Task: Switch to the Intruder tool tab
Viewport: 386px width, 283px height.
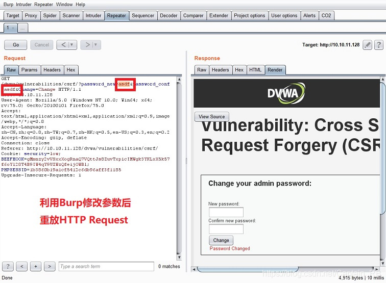Action: (x=93, y=15)
